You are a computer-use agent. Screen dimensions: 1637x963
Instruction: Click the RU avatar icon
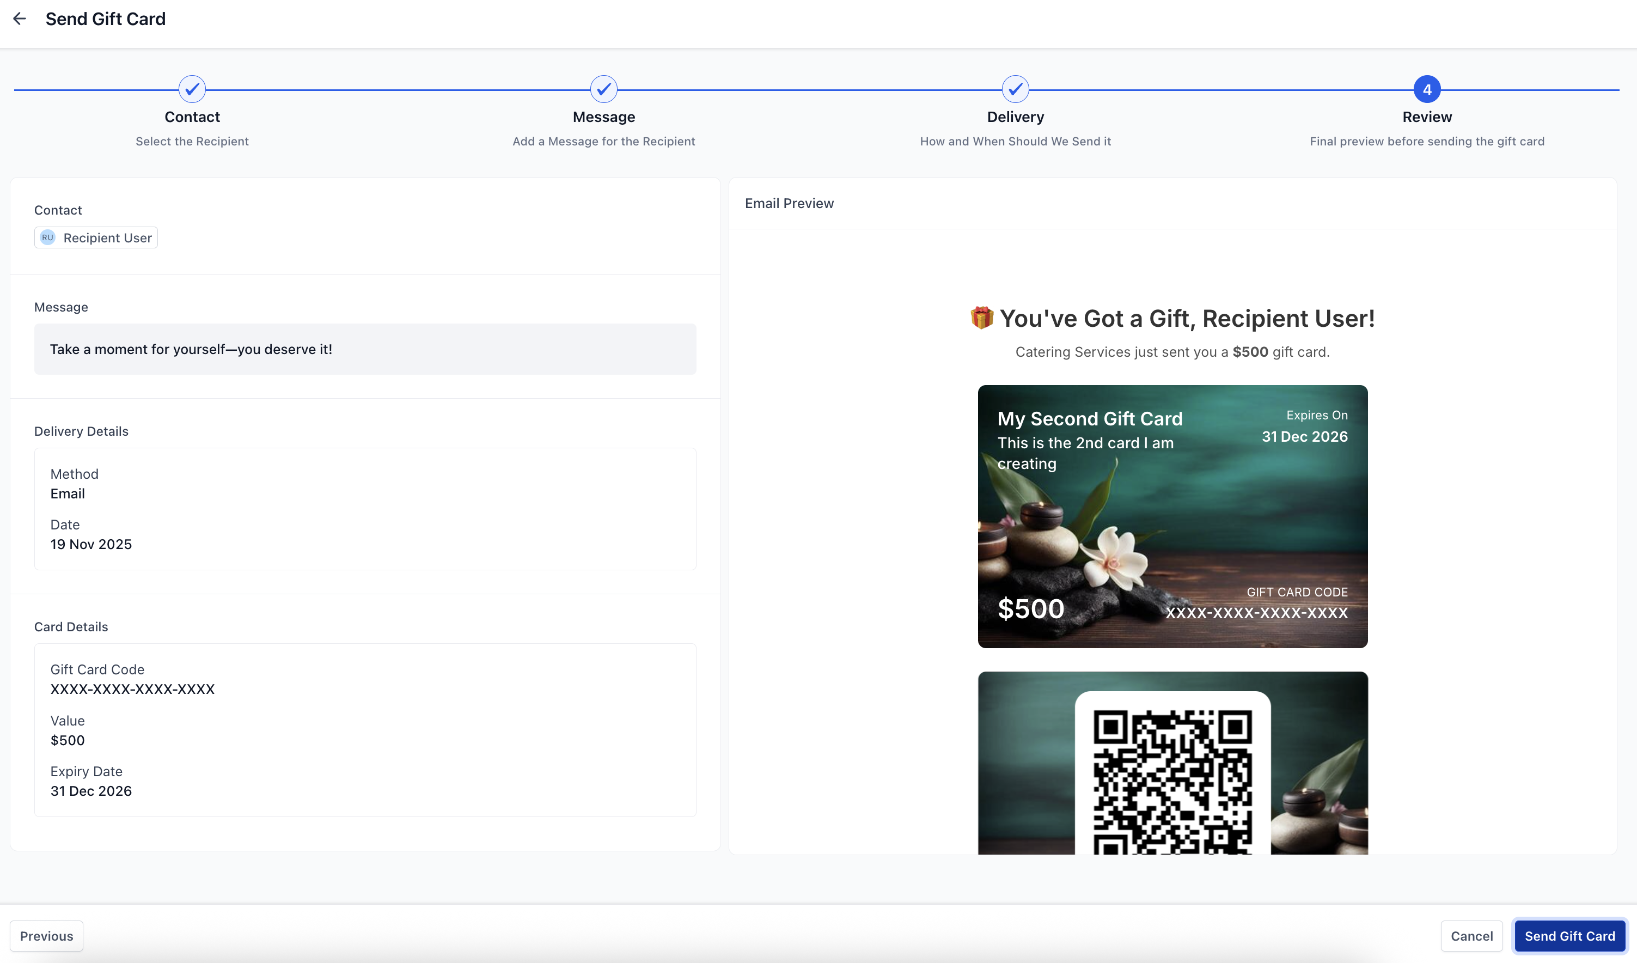click(47, 238)
